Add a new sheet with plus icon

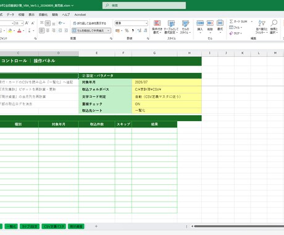96,226
